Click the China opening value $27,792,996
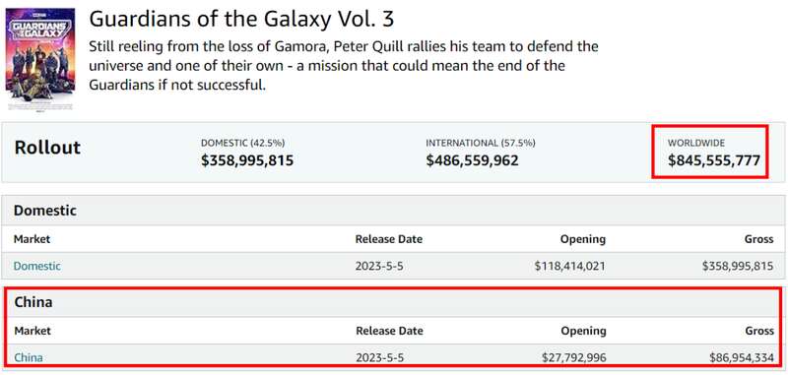The width and height of the screenshot is (788, 375). click(574, 357)
